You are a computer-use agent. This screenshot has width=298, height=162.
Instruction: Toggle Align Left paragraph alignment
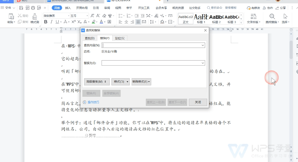point(120,22)
